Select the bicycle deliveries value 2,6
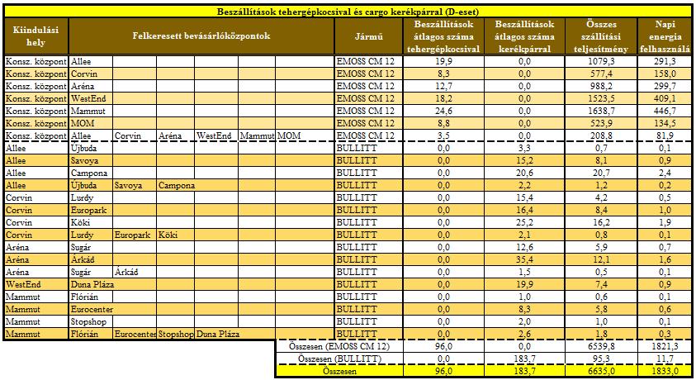This screenshot has height=380, width=696. pyautogui.click(x=524, y=335)
